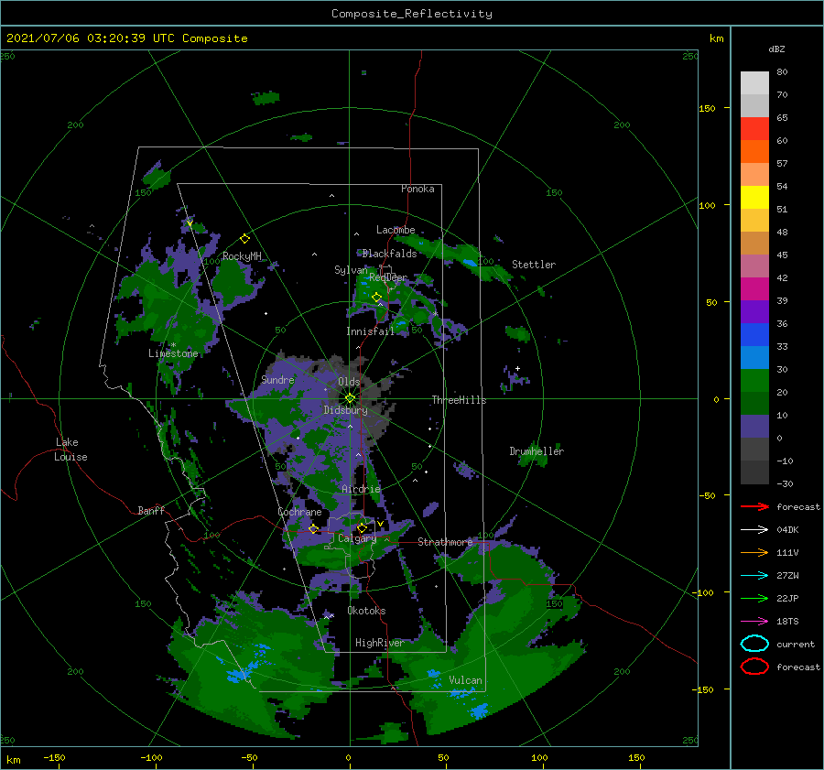Click the yellow diamond marker above Calgary
This screenshot has height=770, width=824.
click(362, 527)
